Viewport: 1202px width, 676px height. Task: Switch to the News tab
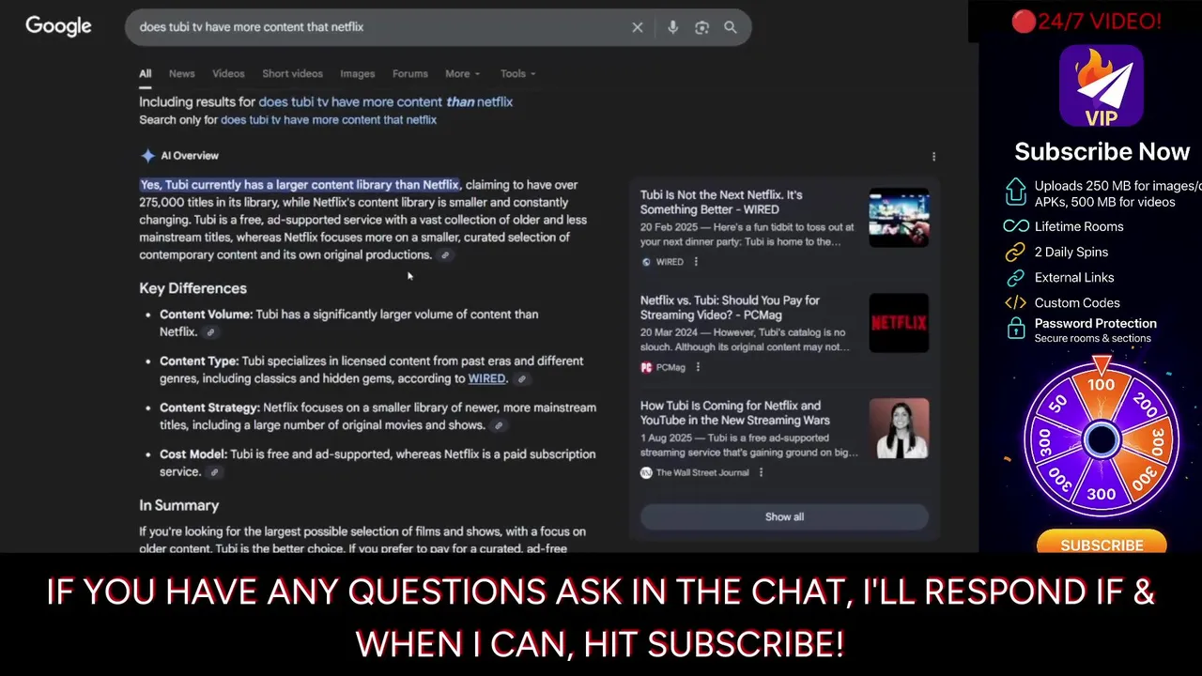pos(182,73)
